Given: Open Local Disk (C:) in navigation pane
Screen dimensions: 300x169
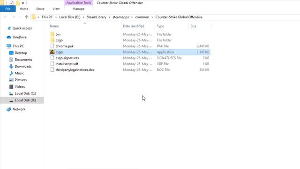Looking at the screenshot, I should (25, 93).
